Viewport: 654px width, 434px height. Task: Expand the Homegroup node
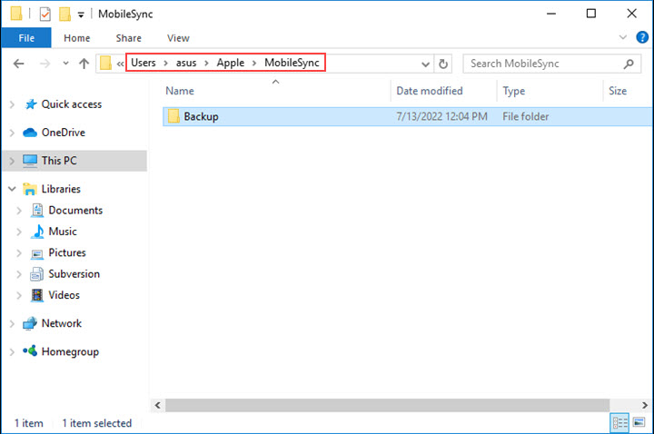[x=12, y=352]
